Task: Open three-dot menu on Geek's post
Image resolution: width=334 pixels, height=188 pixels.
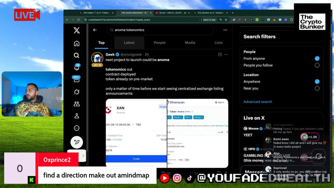Action: coord(226,55)
